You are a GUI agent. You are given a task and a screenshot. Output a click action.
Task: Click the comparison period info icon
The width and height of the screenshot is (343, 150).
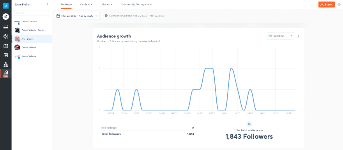[x=106, y=16]
